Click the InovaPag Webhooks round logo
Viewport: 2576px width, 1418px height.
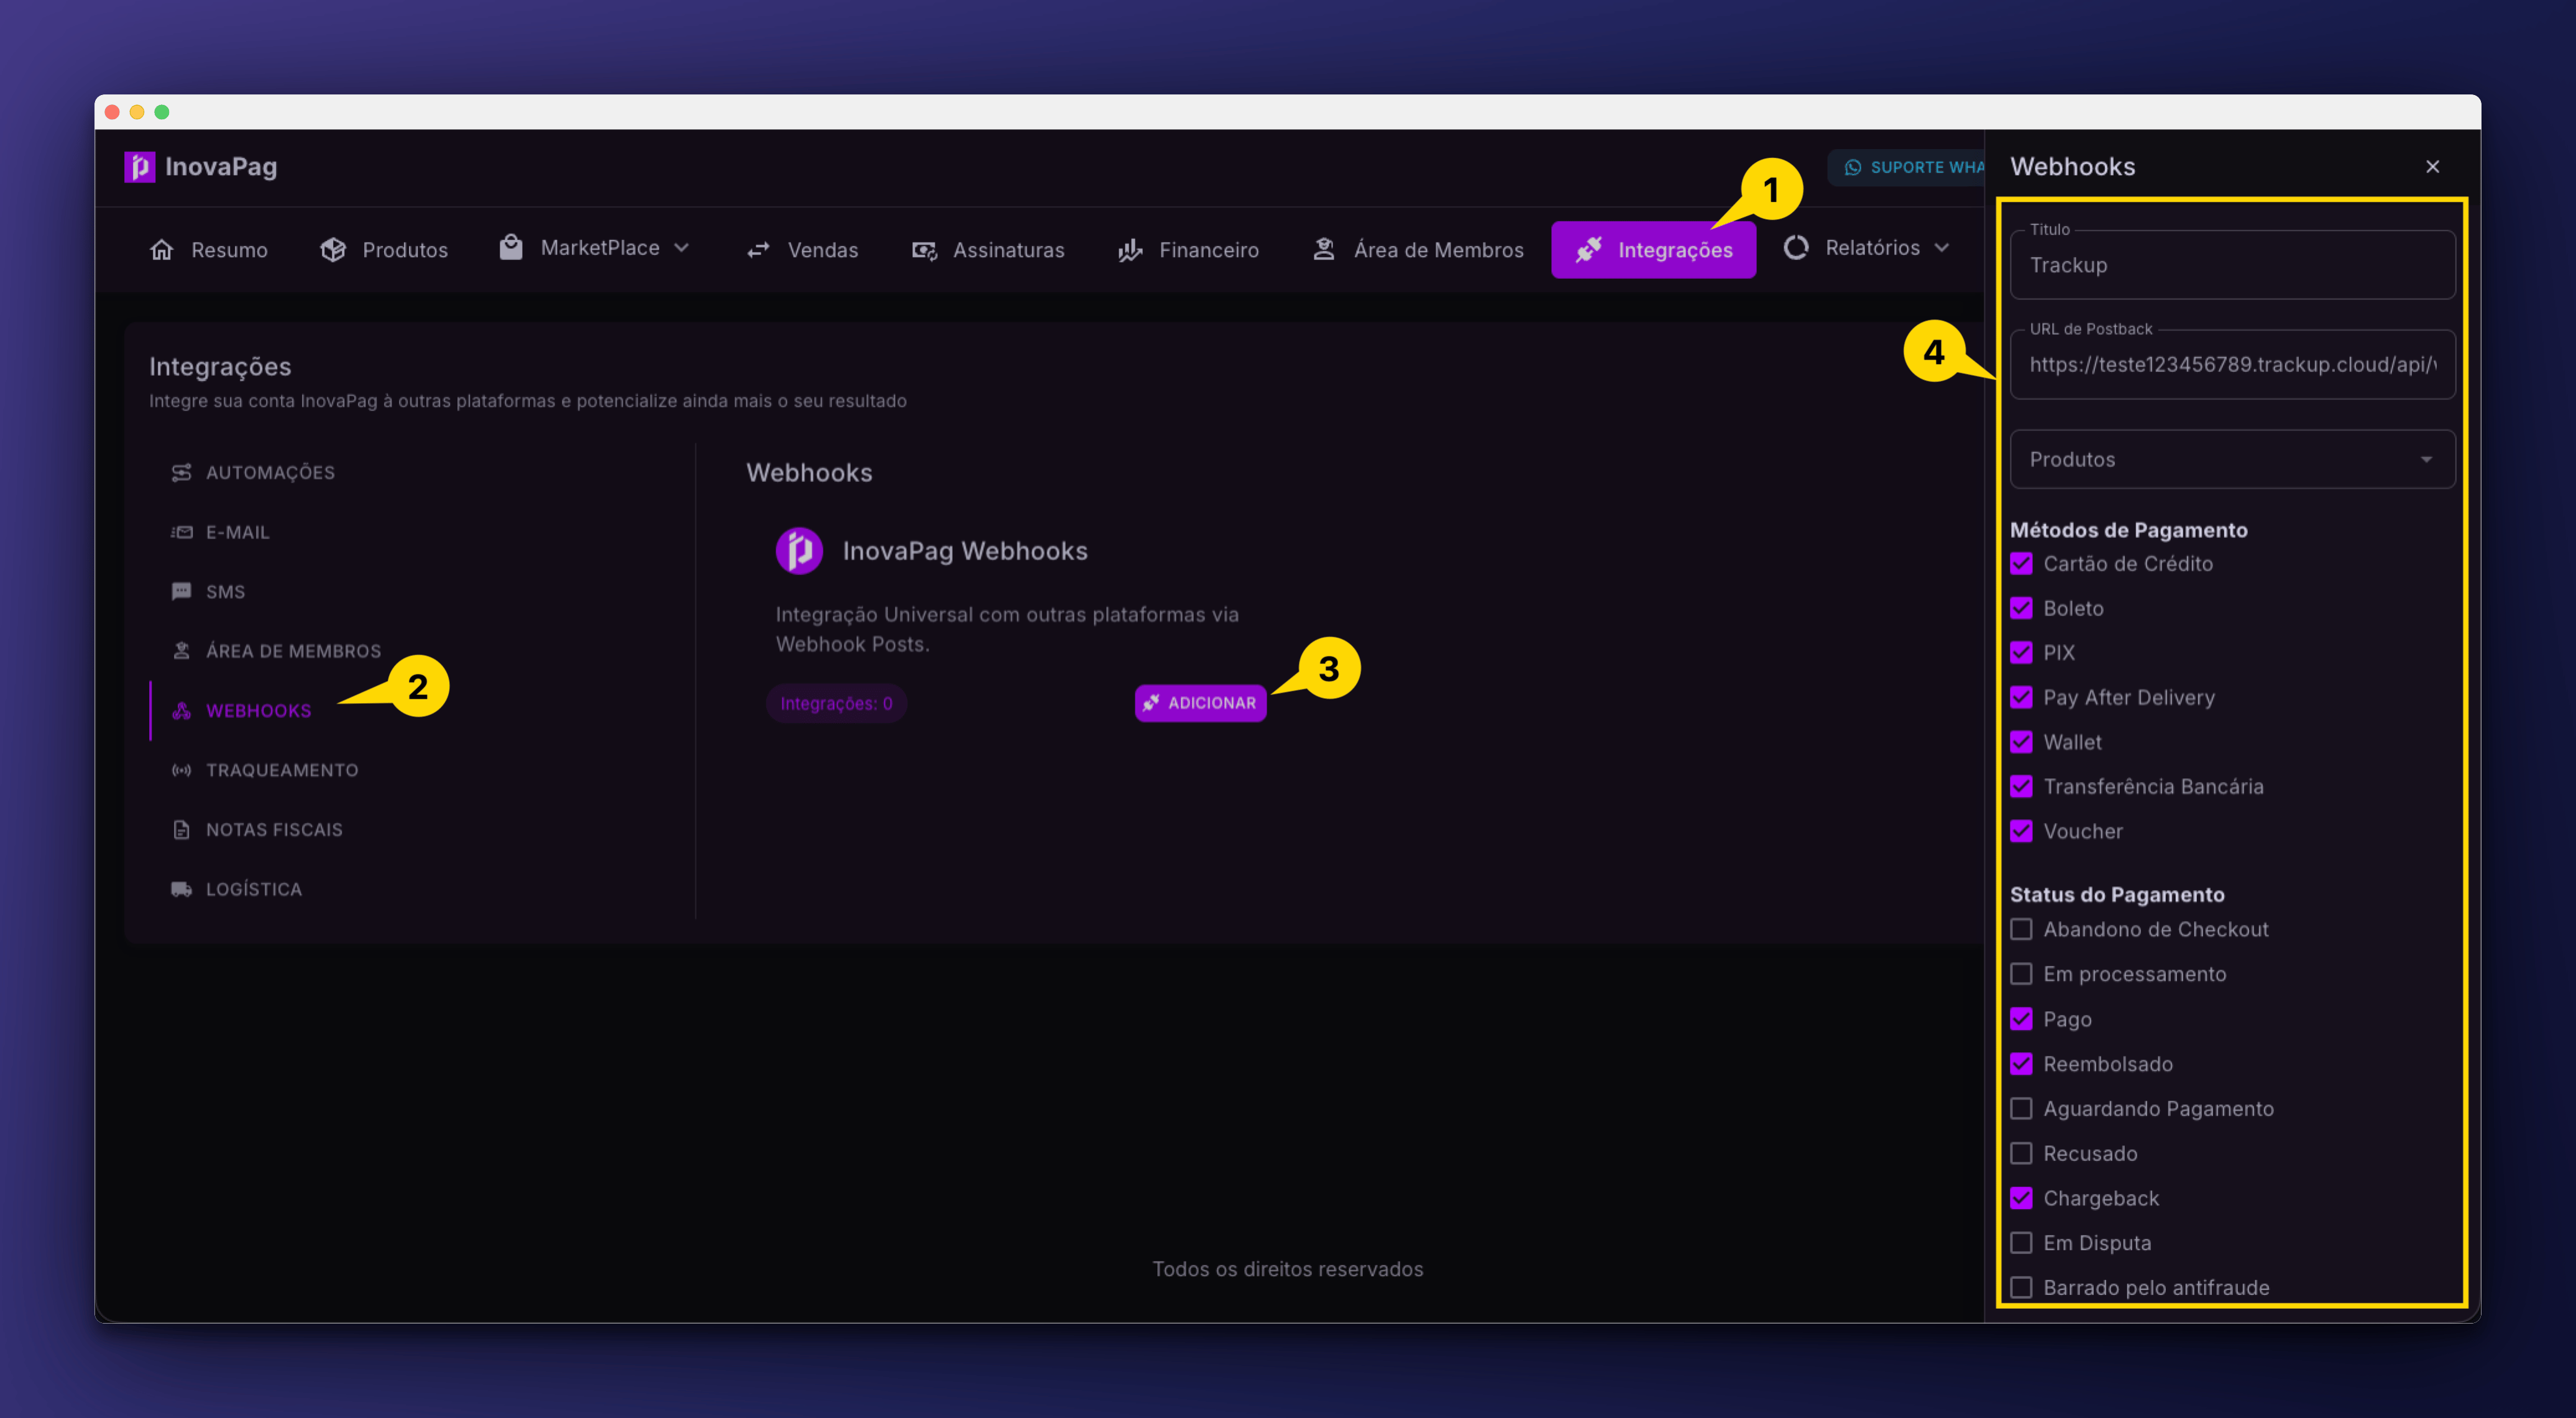799,550
